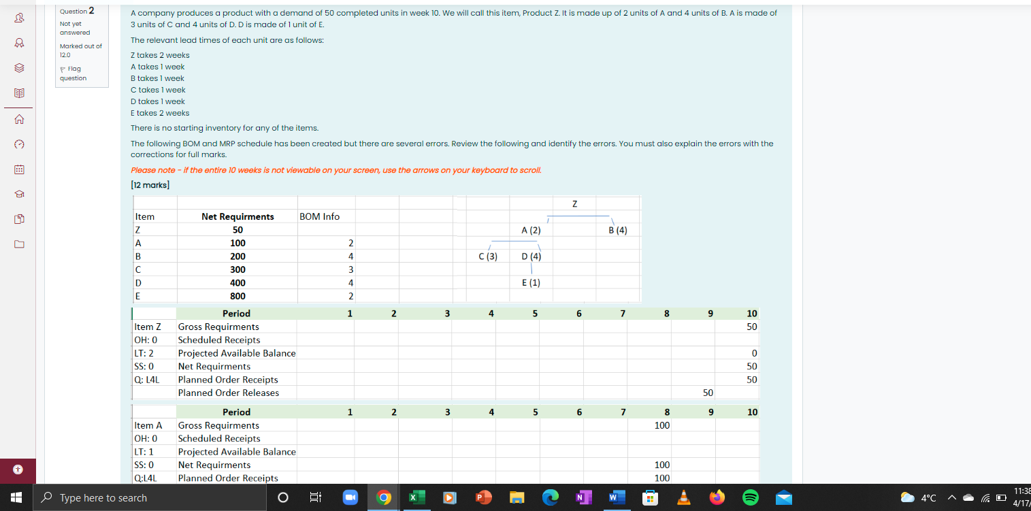Click the B (4) node in BOM tree
Image resolution: width=1031 pixels, height=511 pixels.
pyautogui.click(x=618, y=230)
